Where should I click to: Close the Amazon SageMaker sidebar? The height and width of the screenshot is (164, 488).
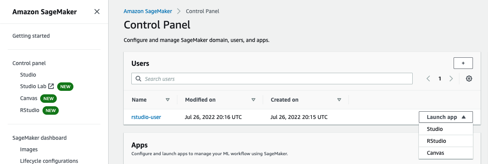pos(97,12)
